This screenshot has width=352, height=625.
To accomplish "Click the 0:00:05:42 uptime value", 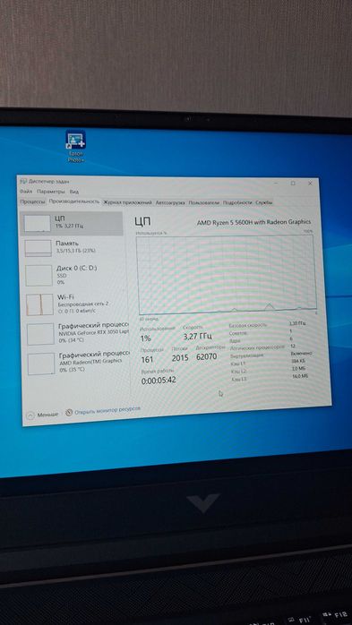I will (x=159, y=381).
